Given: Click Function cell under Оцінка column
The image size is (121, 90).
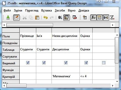Looking at the screenshot, I should click(86, 70).
